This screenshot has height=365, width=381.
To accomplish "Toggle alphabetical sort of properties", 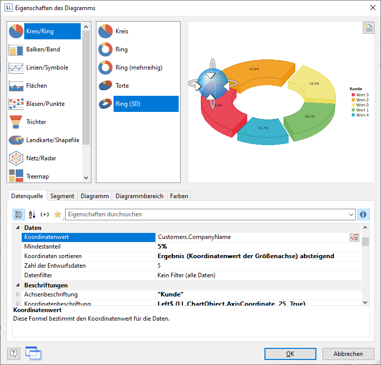I will click(32, 214).
